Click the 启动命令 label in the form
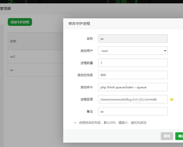The image size is (183, 147). point(86,87)
